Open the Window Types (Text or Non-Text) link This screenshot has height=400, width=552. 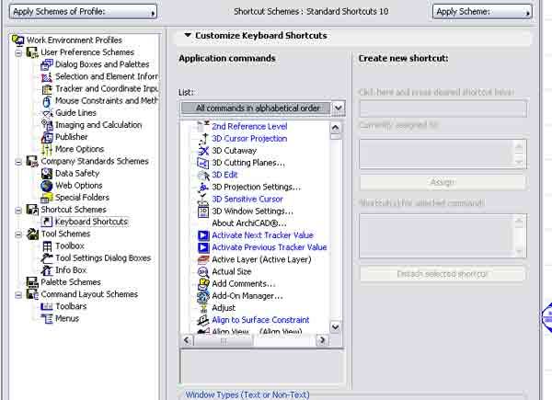click(x=247, y=394)
